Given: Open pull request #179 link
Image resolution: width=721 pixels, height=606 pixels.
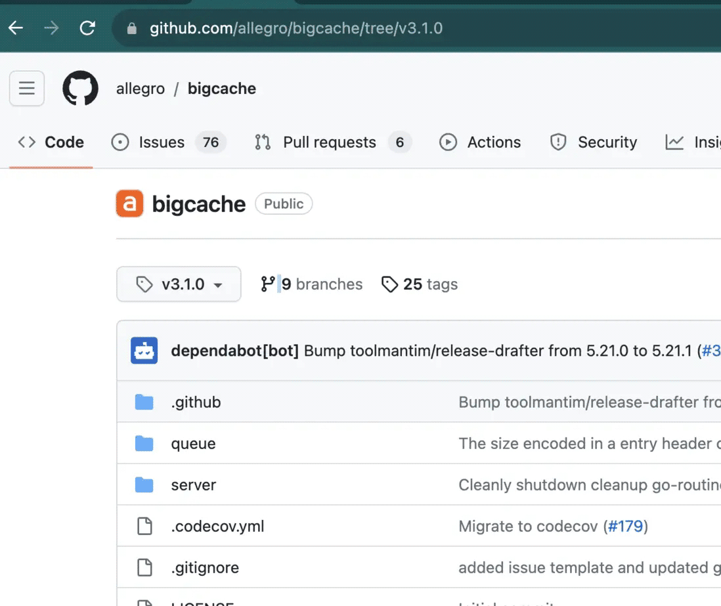Looking at the screenshot, I should click(625, 527).
